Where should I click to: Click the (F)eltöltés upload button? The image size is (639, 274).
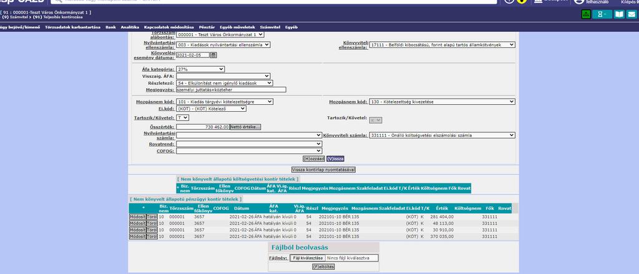point(323,267)
